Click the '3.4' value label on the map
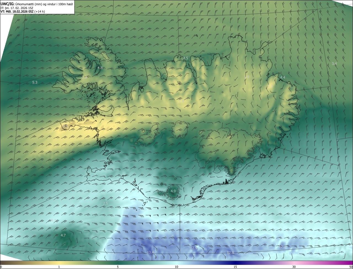 coord(334,64)
